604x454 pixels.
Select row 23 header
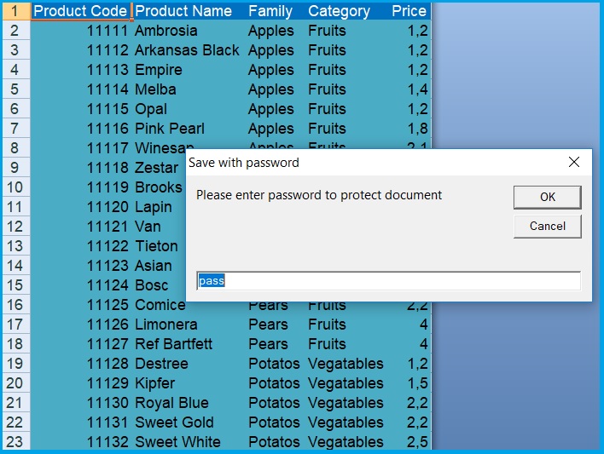tap(15, 442)
